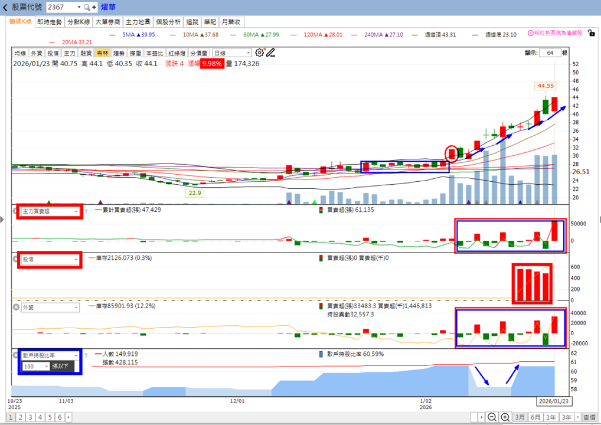Click the 查價 button
The image size is (601, 425).
[590, 417]
